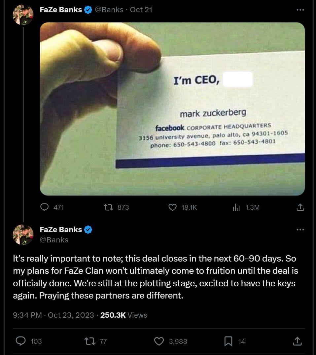Share the main FaZe Banks tweet
316x355 pixels.
point(297,341)
